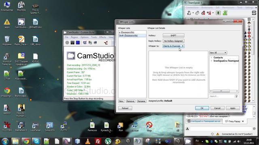Image resolution: width=259 pixels, height=145 pixels.
Task: Open CamStudio Region menu
Action: tap(74, 37)
